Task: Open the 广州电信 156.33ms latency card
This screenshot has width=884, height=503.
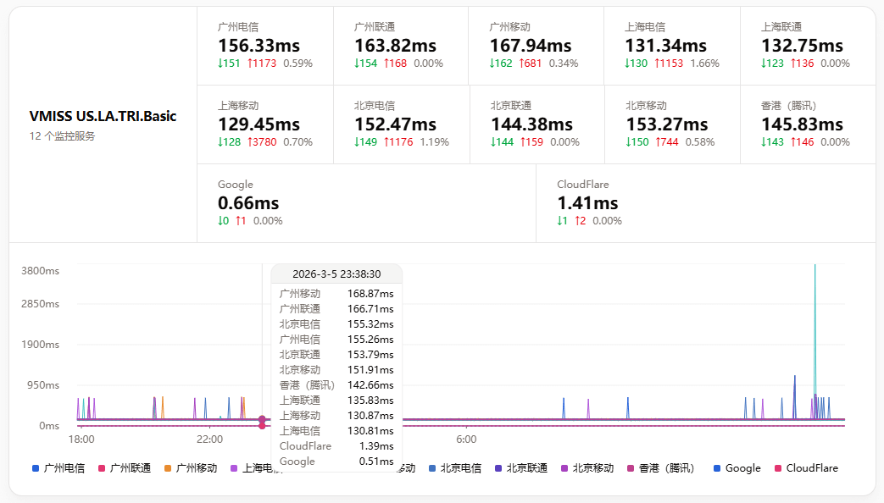Action: click(x=264, y=46)
